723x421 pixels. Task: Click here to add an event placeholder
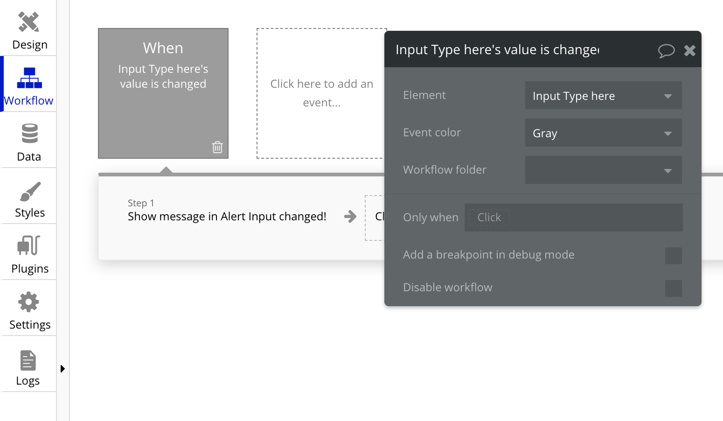(x=322, y=93)
